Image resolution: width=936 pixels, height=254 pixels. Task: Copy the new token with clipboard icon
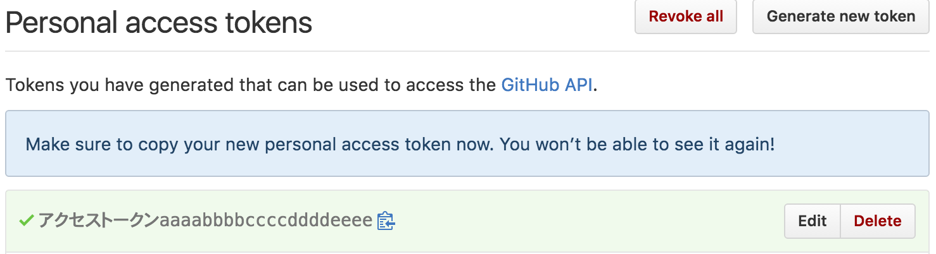386,221
